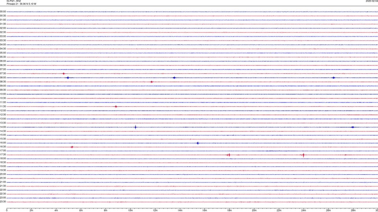Click the 'Pinsapo 21 36.96 N 5.19 W' header
The height and width of the screenshot is (212, 378).
(21, 4)
